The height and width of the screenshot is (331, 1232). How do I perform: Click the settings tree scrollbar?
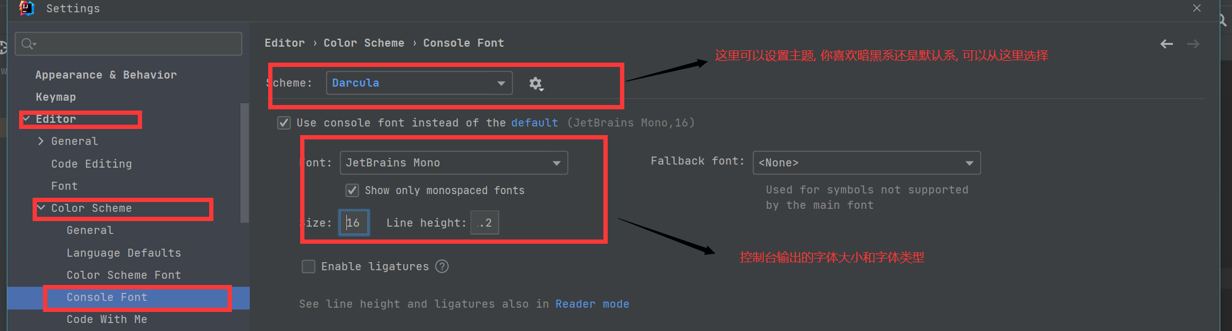coord(244,163)
